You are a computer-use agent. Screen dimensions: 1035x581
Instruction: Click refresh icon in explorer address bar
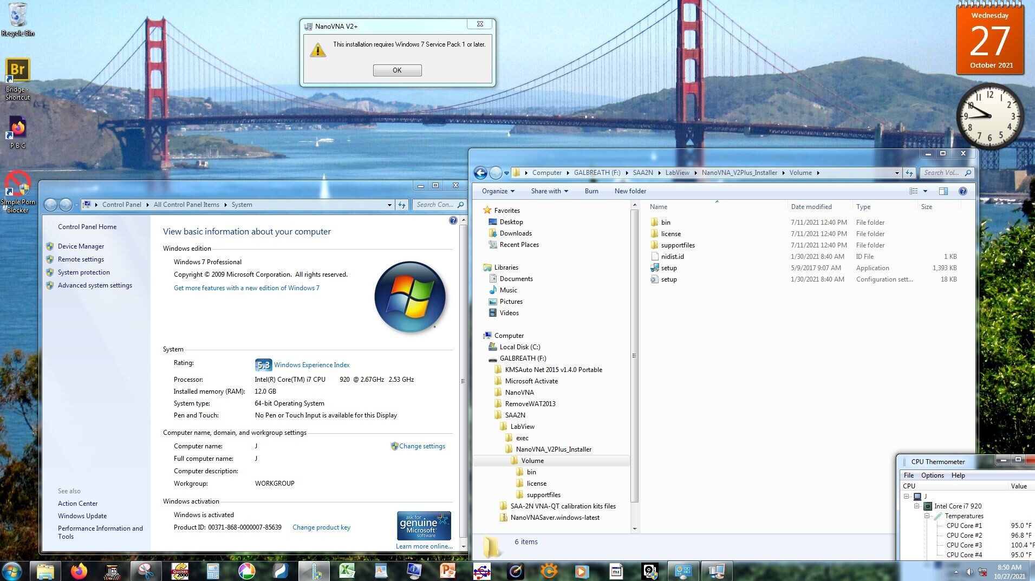click(x=909, y=173)
